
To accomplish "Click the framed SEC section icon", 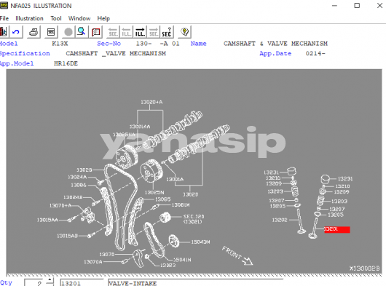I will 51,32.
